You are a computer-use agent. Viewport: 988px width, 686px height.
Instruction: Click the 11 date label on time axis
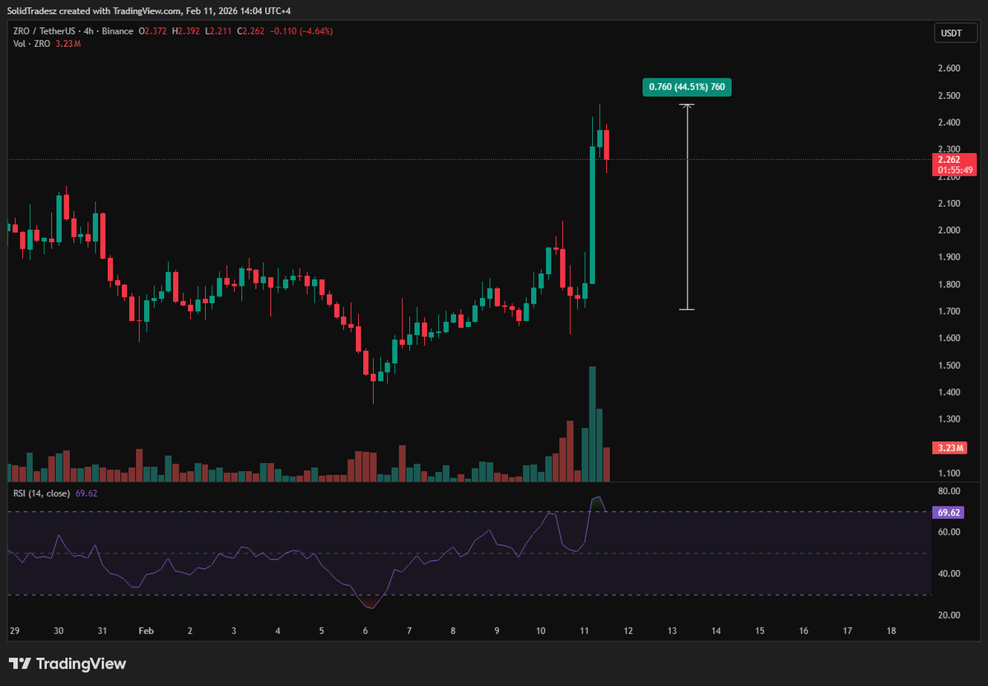click(x=585, y=631)
